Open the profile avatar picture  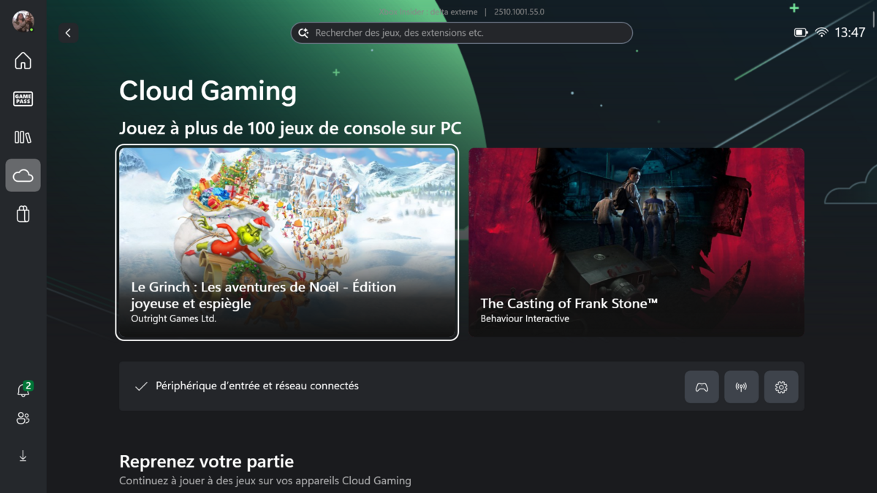pyautogui.click(x=23, y=21)
